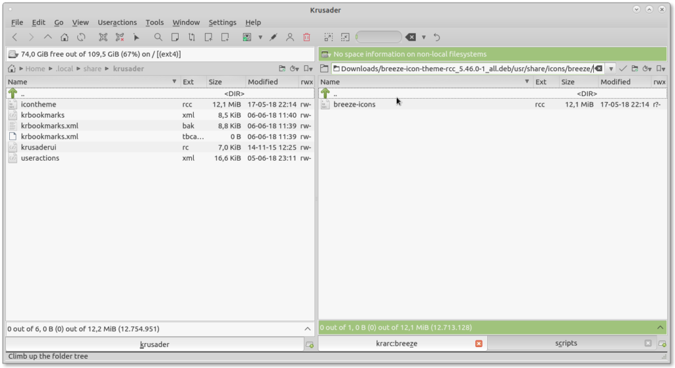This screenshot has width=675, height=368.
Task: Sort left panel by Name column header
Action: pos(92,82)
